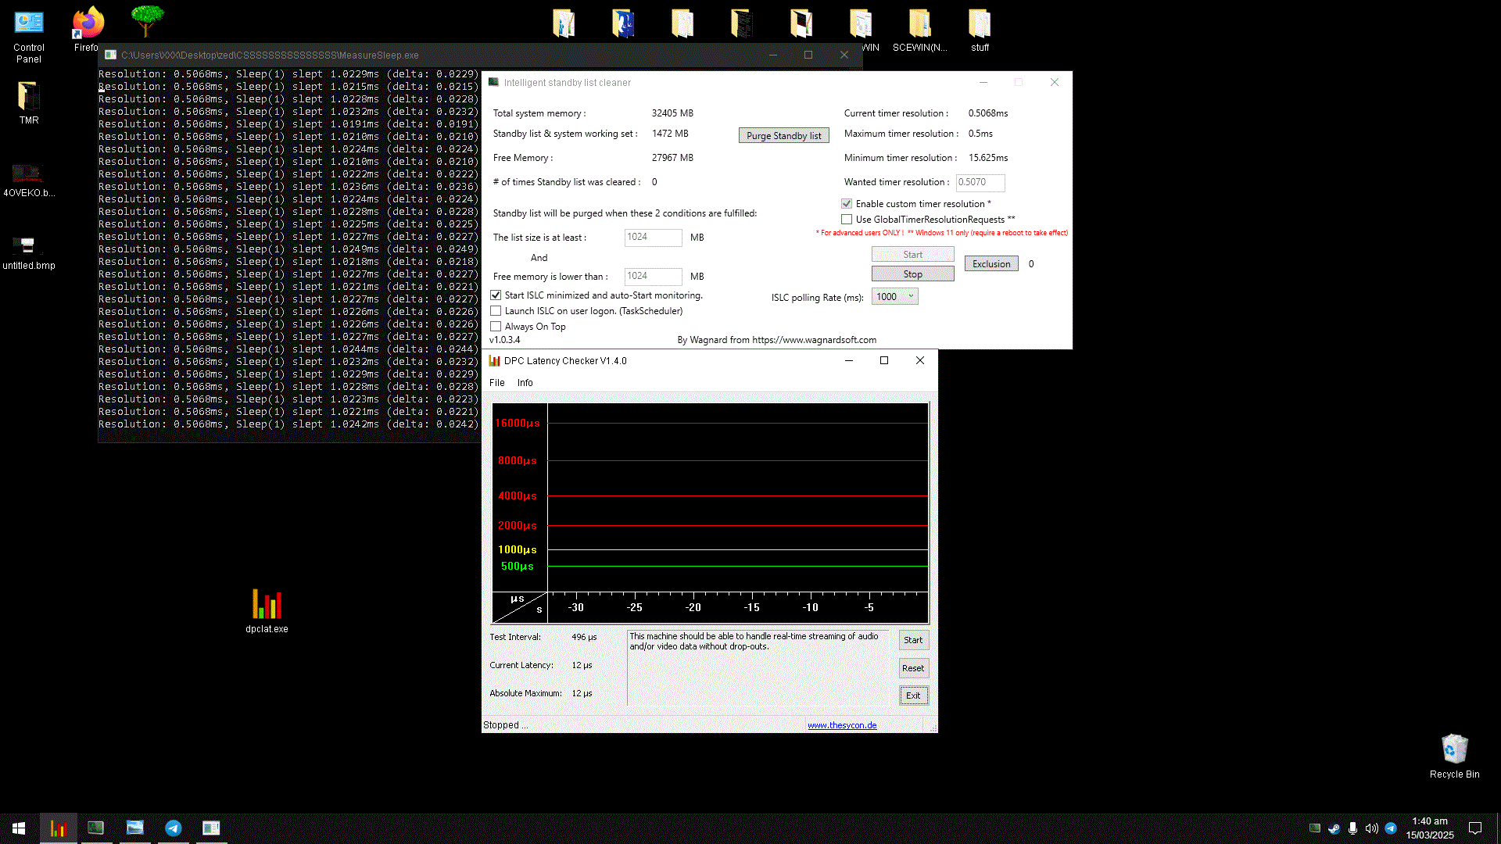The image size is (1501, 844).
Task: Click the volume speaker tray icon
Action: tap(1371, 828)
